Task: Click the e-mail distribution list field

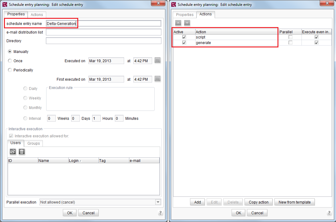Action: (x=103, y=32)
